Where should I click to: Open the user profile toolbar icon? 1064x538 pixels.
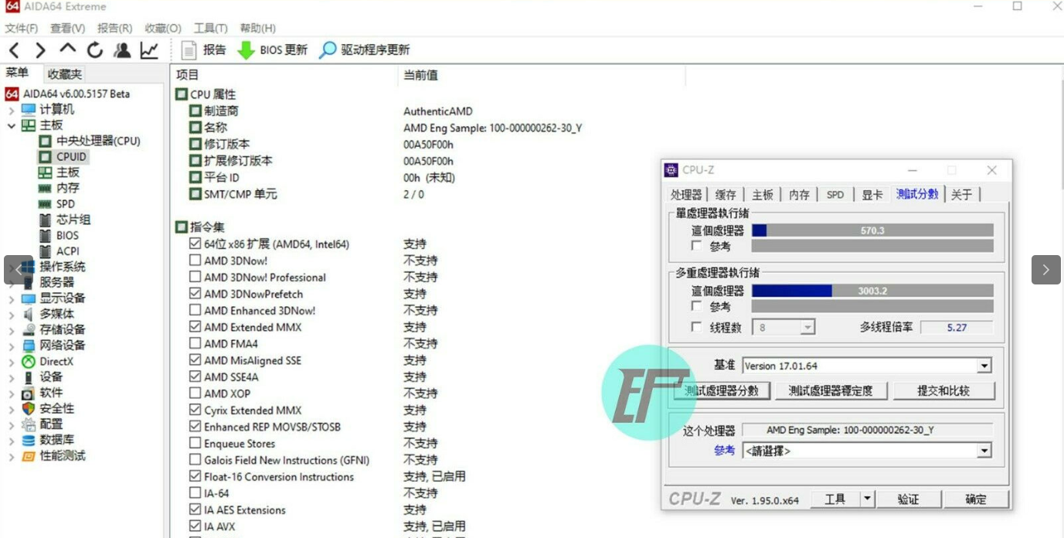pyautogui.click(x=122, y=50)
